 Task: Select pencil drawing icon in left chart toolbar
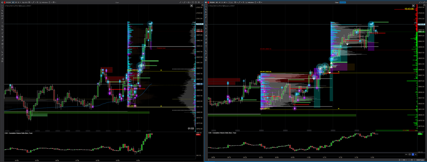[33, 2]
